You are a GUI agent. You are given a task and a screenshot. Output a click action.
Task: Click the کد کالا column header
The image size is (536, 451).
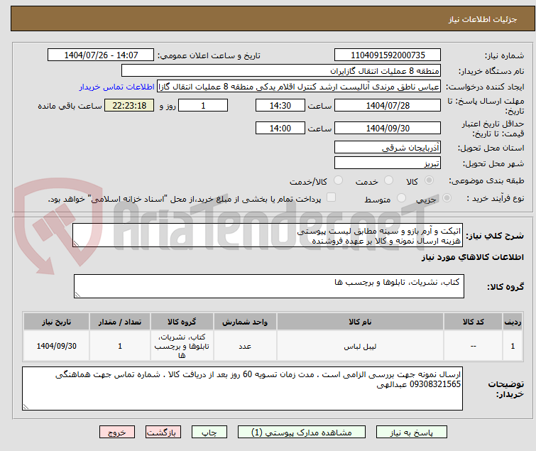pos(473,322)
